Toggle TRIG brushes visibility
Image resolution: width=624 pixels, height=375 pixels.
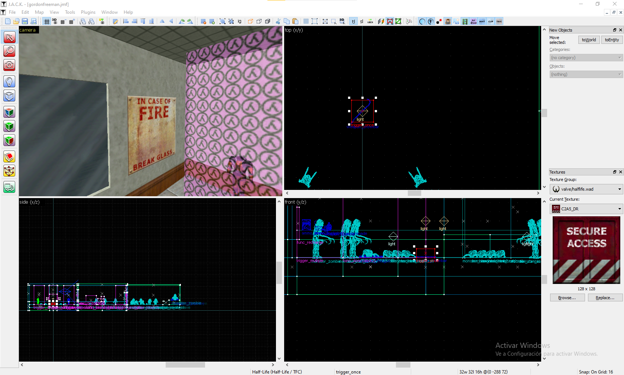(499, 22)
